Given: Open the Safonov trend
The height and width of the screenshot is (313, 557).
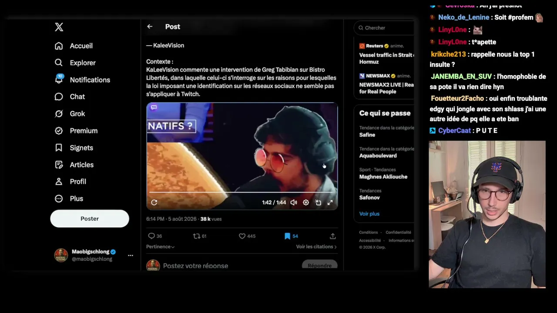Looking at the screenshot, I should pos(370,194).
